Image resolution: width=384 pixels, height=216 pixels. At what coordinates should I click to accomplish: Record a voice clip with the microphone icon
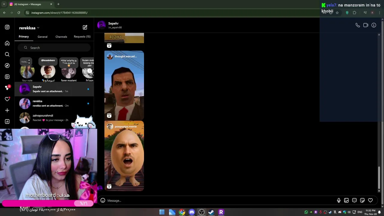[339, 200]
